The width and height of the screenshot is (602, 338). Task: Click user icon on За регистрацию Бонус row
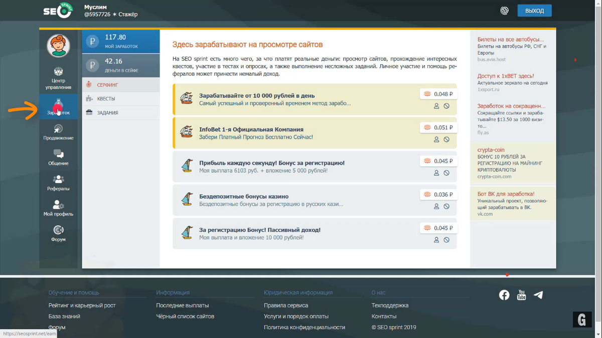click(436, 240)
